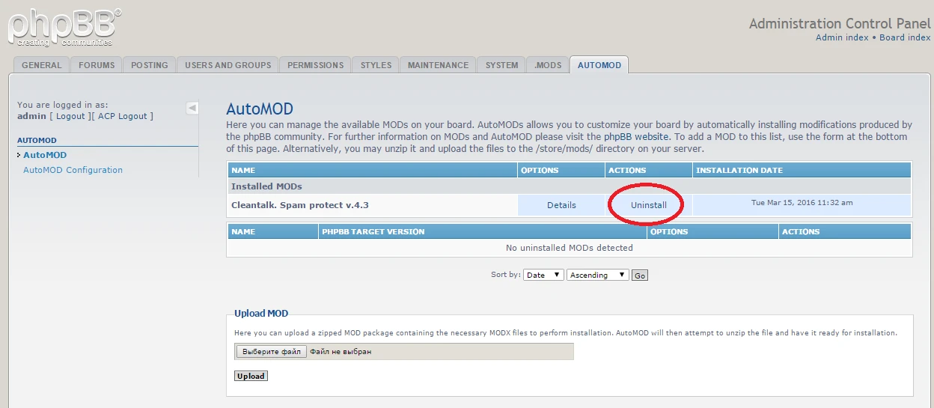
Task: Select the AUTOMOD tab
Action: click(x=599, y=65)
